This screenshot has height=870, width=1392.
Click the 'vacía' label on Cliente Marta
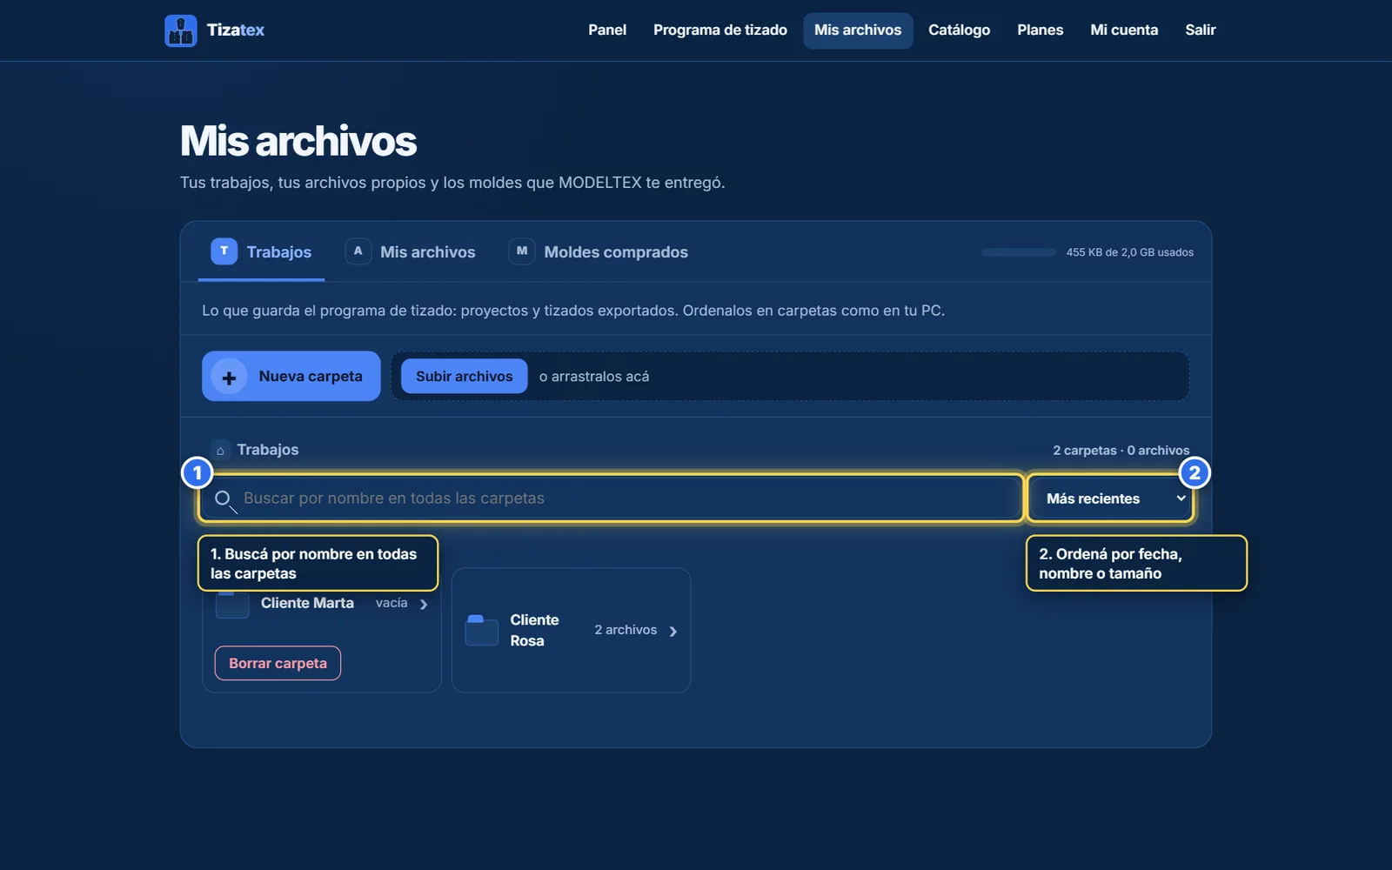(391, 603)
